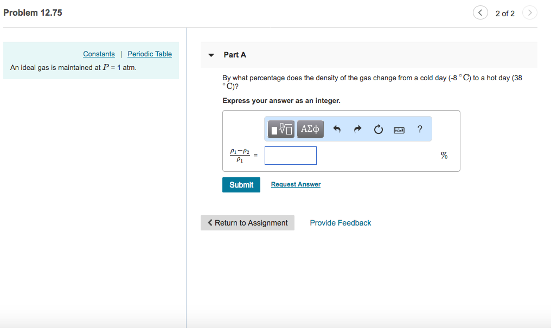This screenshot has width=551, height=328.
Task: Expand the Part A disclosure triangle
Action: (211, 55)
